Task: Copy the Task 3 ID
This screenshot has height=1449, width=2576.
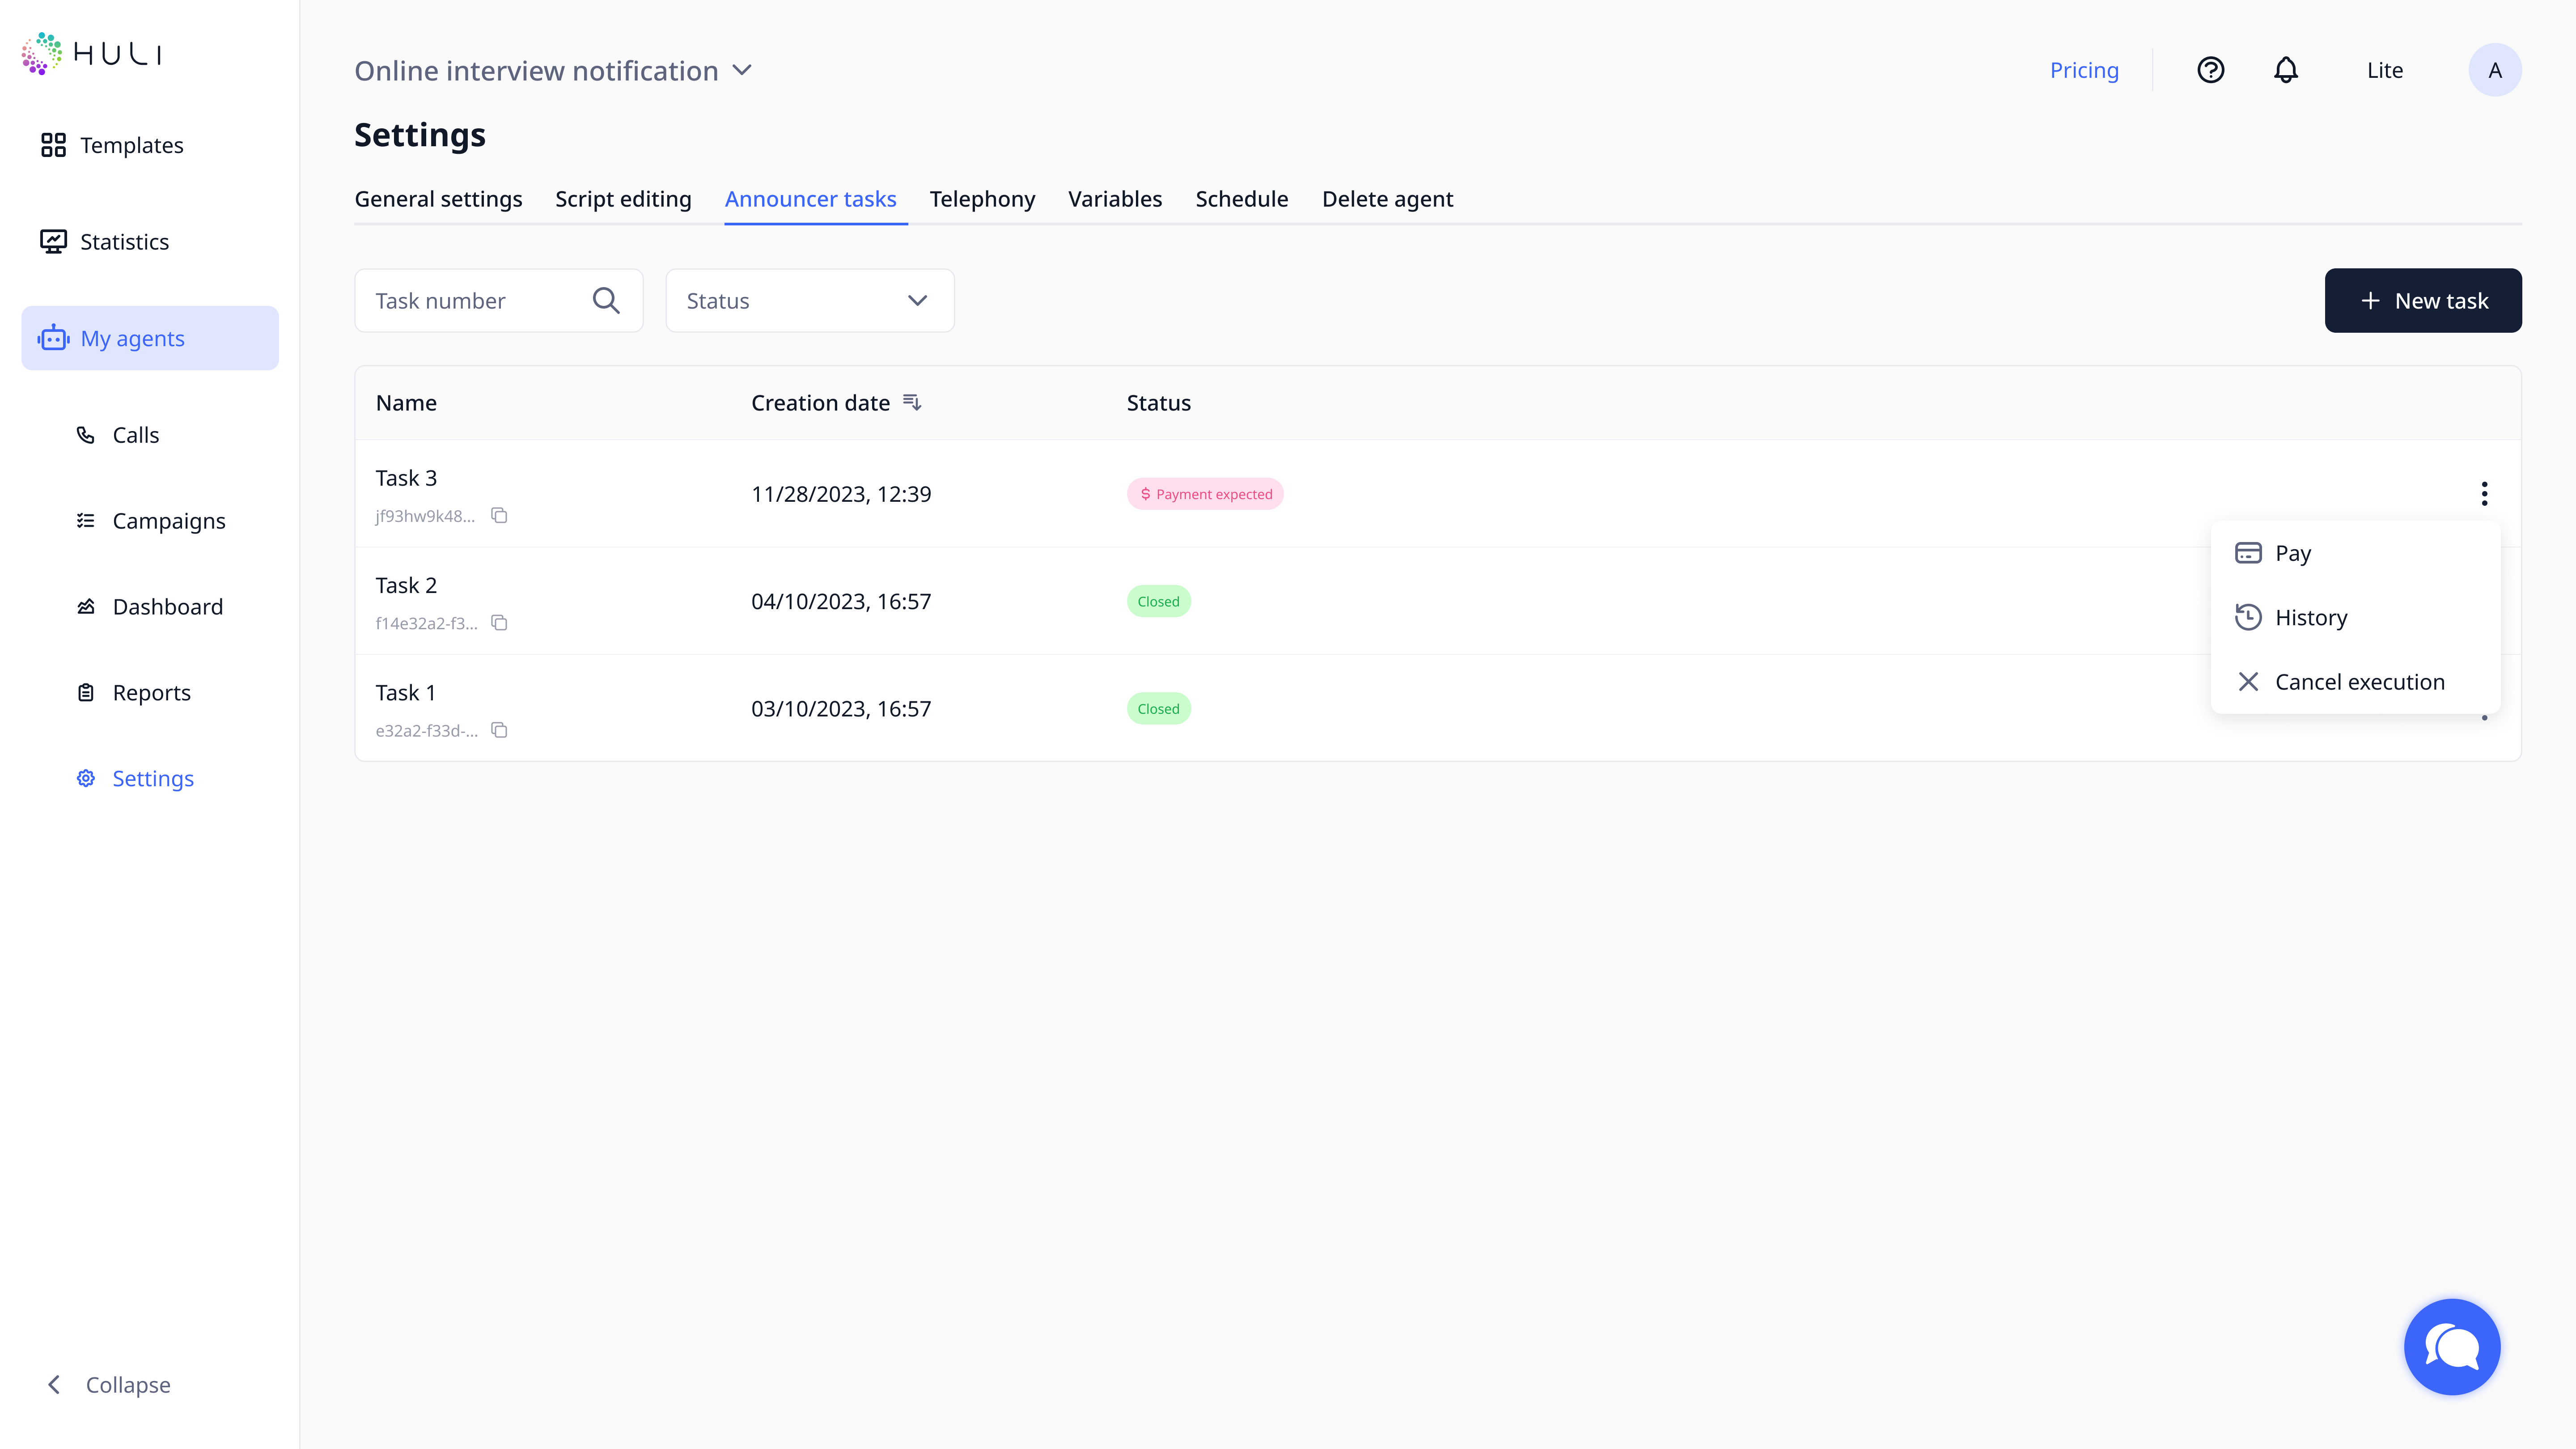Action: coord(499,516)
